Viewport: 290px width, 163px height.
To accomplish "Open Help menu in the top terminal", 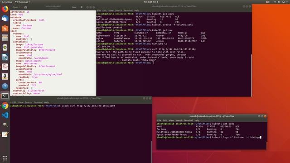I will click(137, 10).
